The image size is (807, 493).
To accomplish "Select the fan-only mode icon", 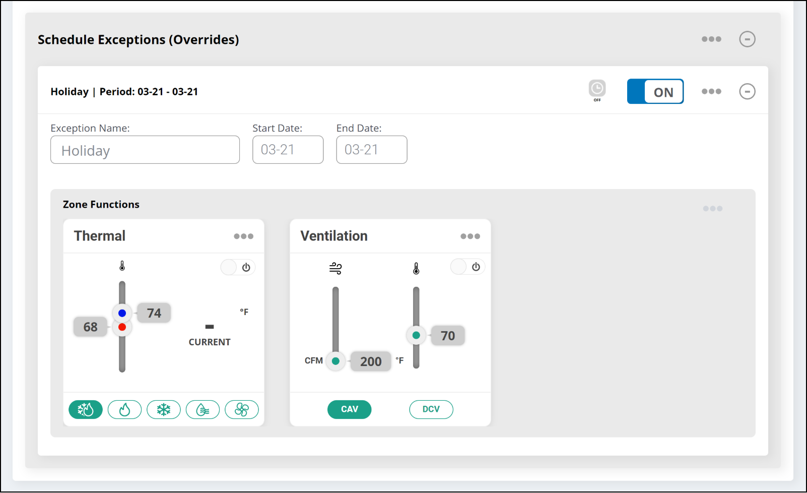I will pos(242,410).
